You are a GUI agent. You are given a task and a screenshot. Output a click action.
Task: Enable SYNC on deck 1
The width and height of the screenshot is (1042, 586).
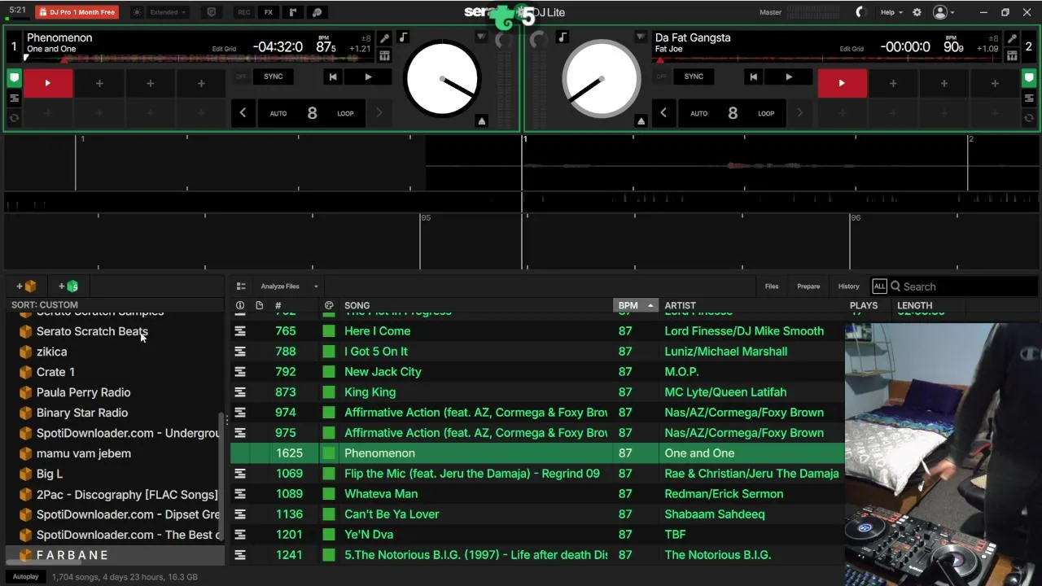pos(274,77)
